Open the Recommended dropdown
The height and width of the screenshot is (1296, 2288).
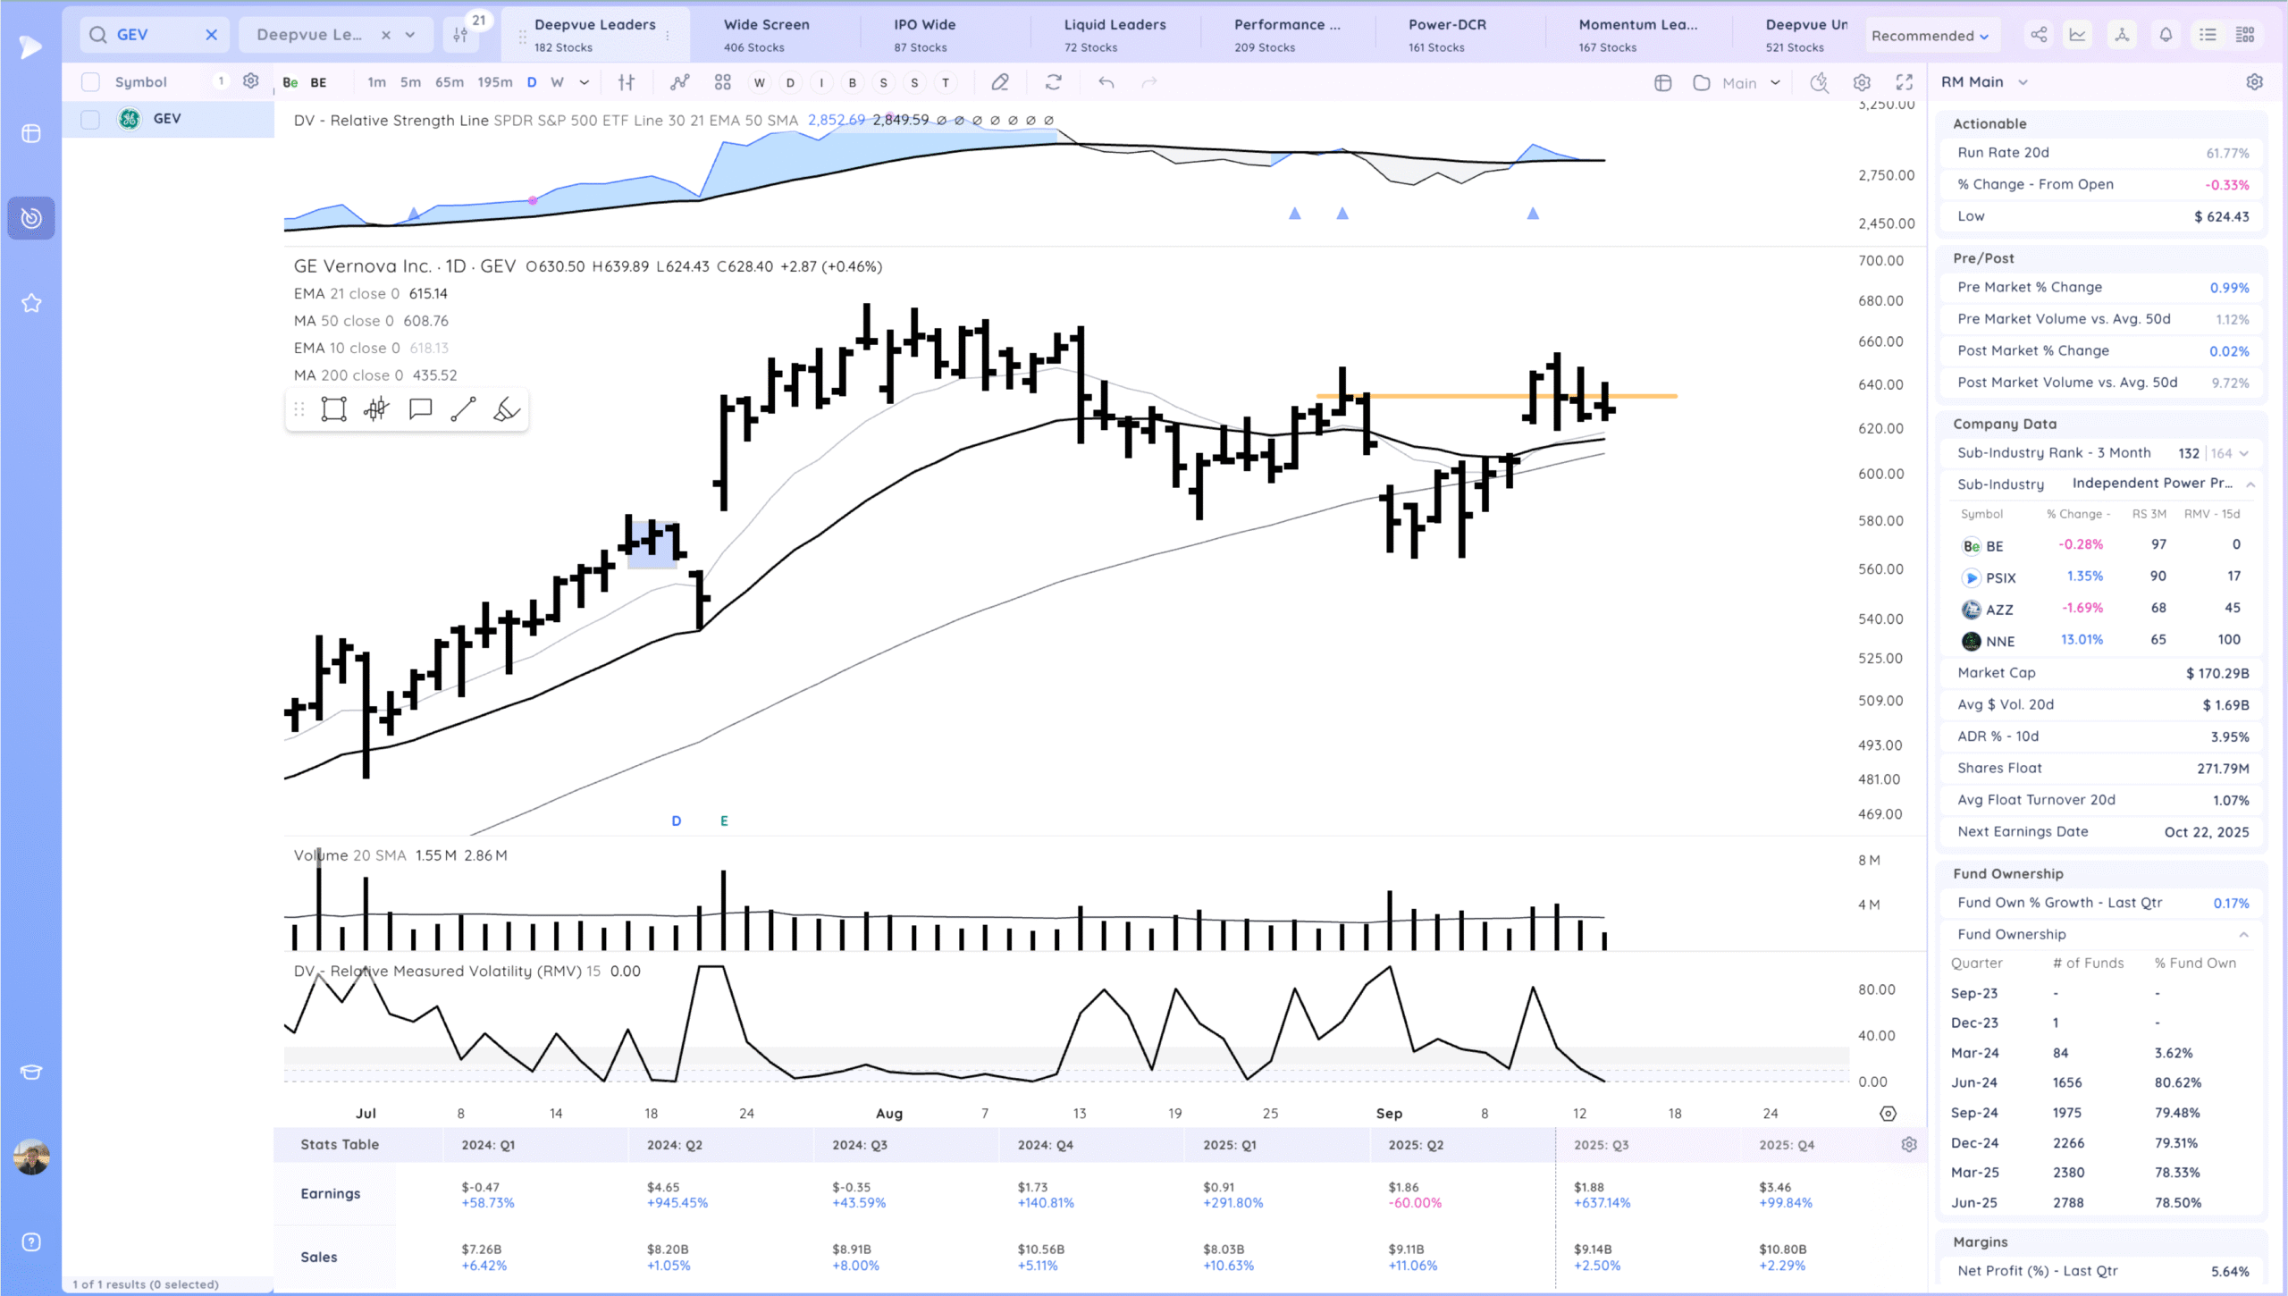[x=1929, y=36]
